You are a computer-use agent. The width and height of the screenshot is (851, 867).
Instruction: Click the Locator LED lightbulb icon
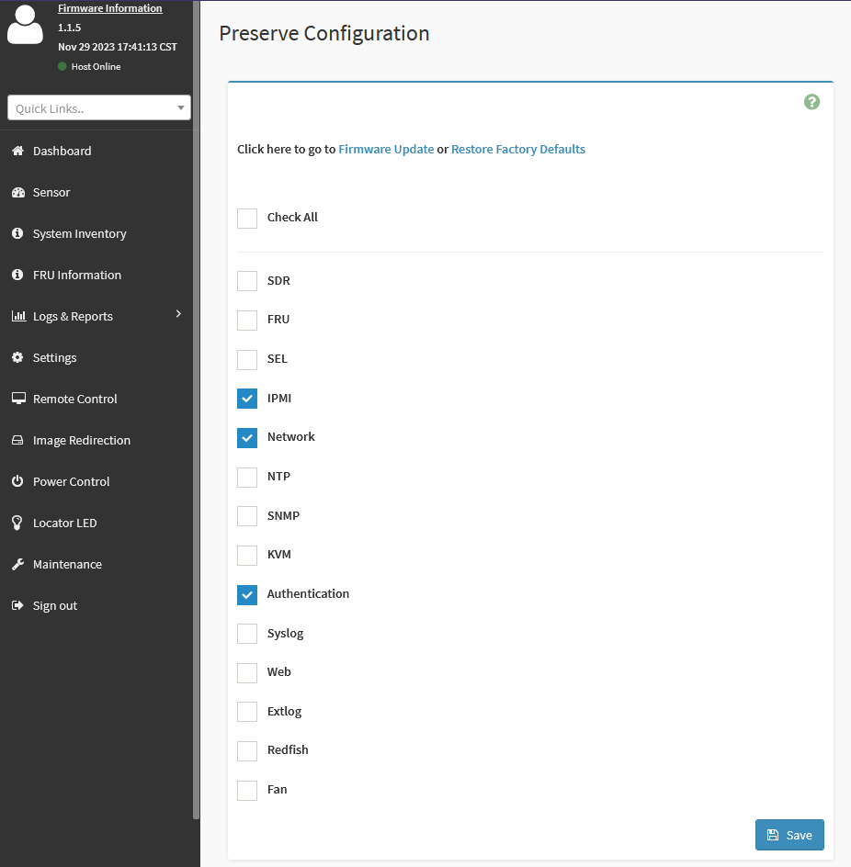[x=17, y=523]
